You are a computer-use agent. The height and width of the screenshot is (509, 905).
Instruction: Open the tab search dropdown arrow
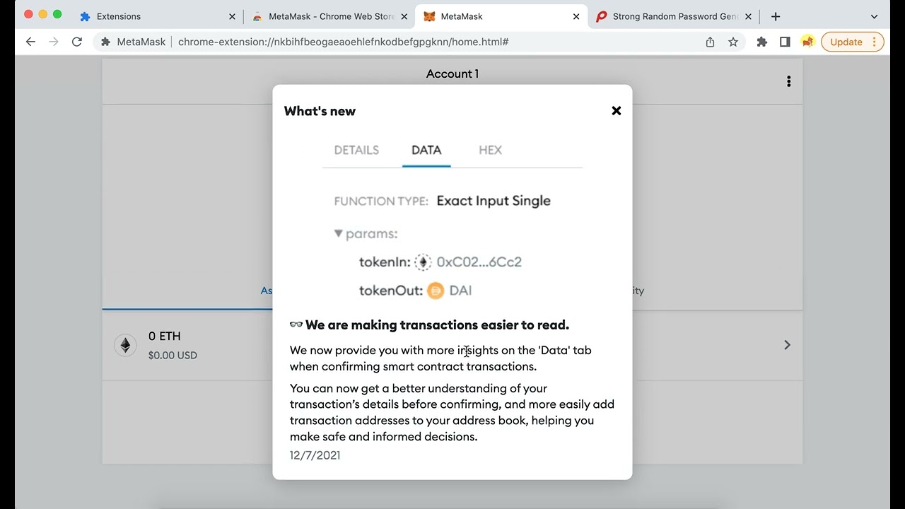point(874,16)
